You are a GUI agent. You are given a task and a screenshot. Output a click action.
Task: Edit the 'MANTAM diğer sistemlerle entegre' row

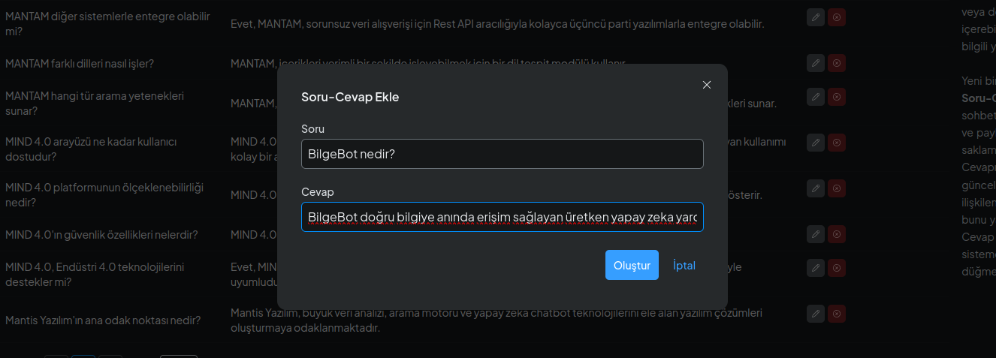click(x=815, y=17)
